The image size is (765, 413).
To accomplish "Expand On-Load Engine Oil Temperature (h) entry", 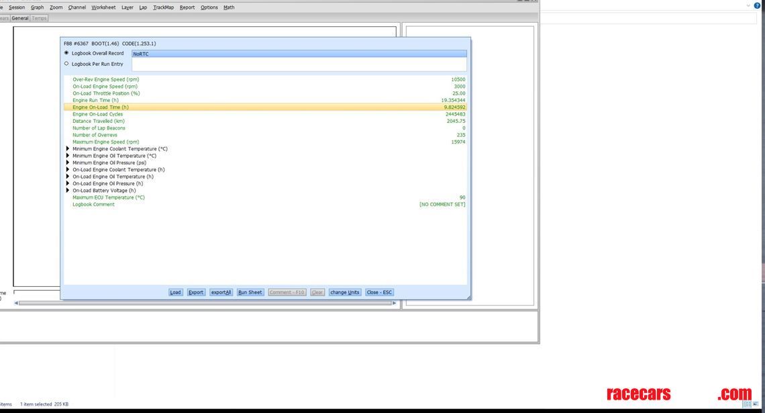I will tap(68, 177).
